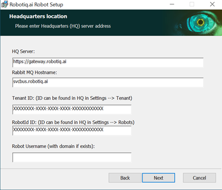Viewport: 222px width, 190px height.
Task: Click the Tenant ID hint label
Action: (x=72, y=98)
